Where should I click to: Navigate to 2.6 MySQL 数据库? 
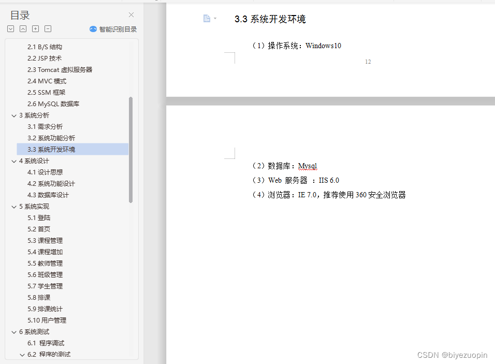click(53, 104)
